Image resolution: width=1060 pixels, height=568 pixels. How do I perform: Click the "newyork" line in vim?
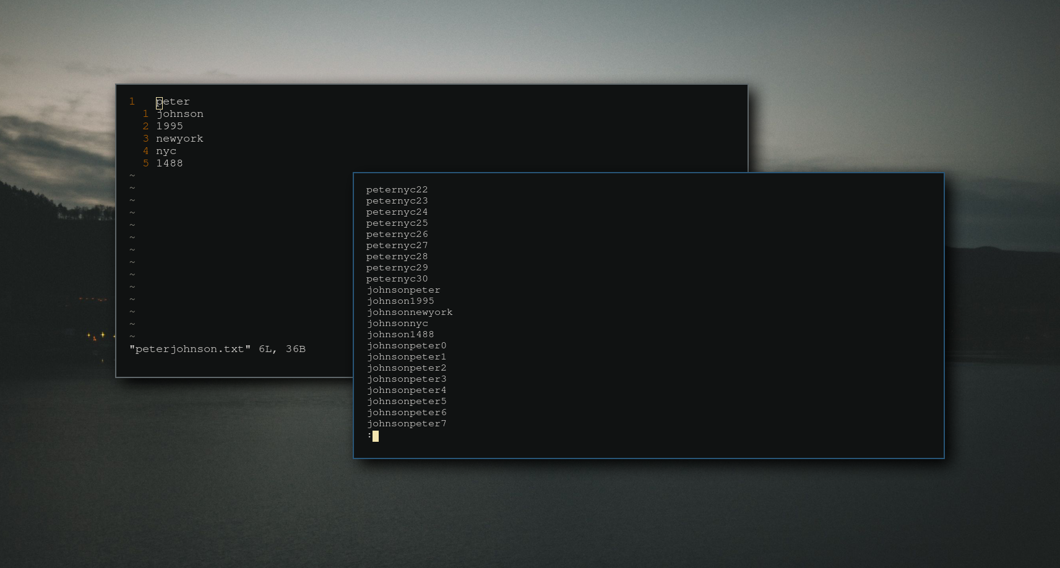pyautogui.click(x=179, y=139)
